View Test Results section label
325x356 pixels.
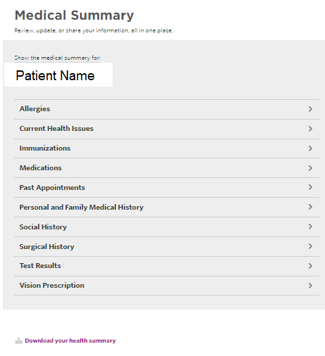40,266
